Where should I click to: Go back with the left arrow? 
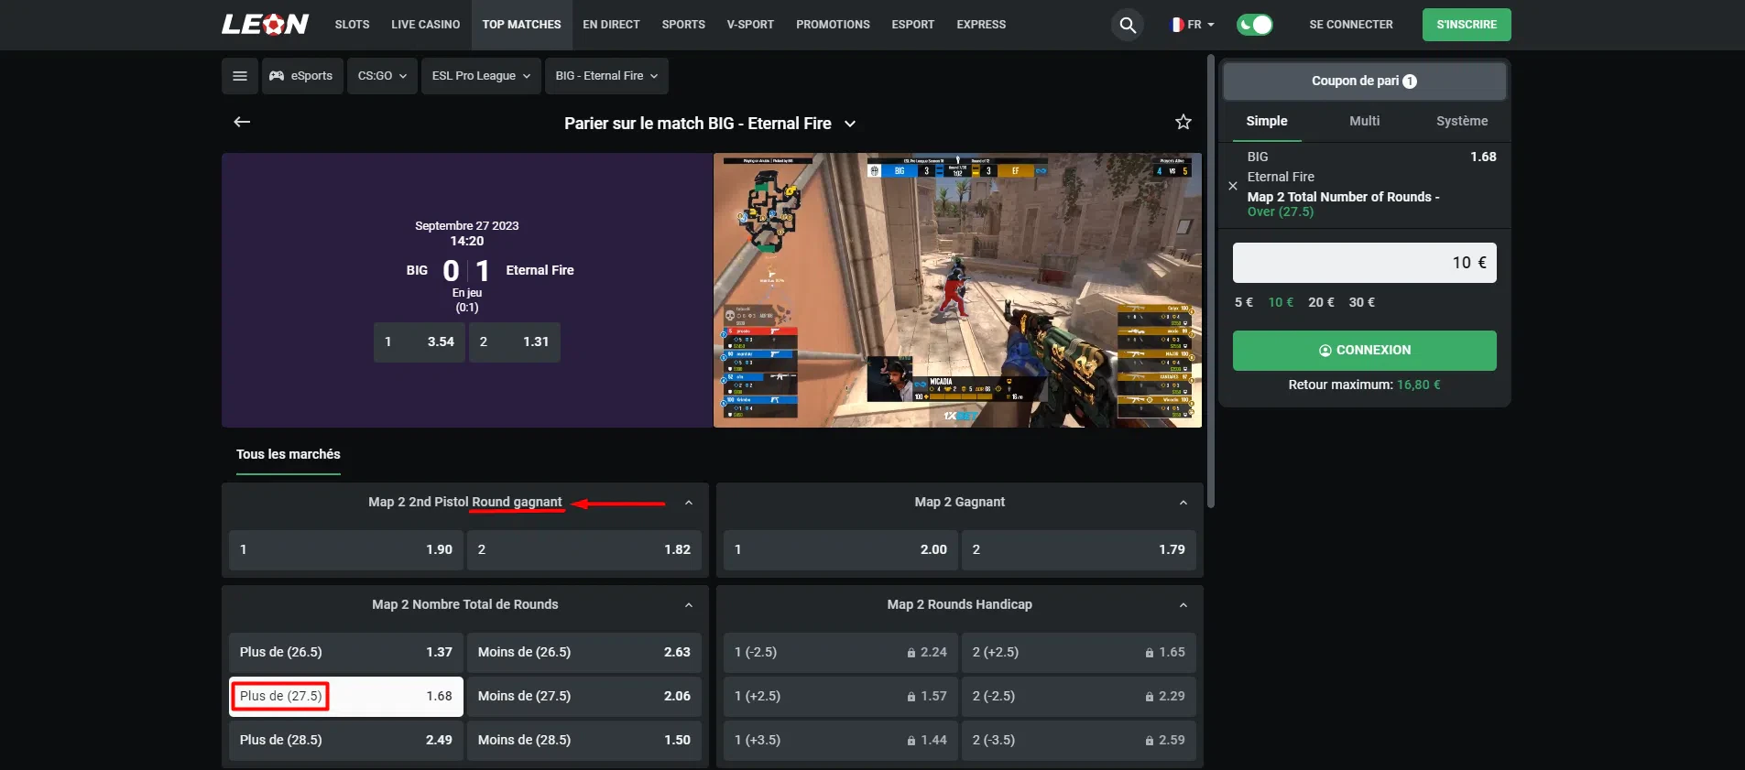pyautogui.click(x=242, y=122)
